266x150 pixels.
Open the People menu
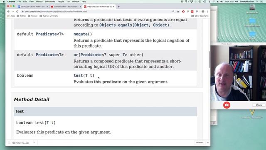coord(61,2)
